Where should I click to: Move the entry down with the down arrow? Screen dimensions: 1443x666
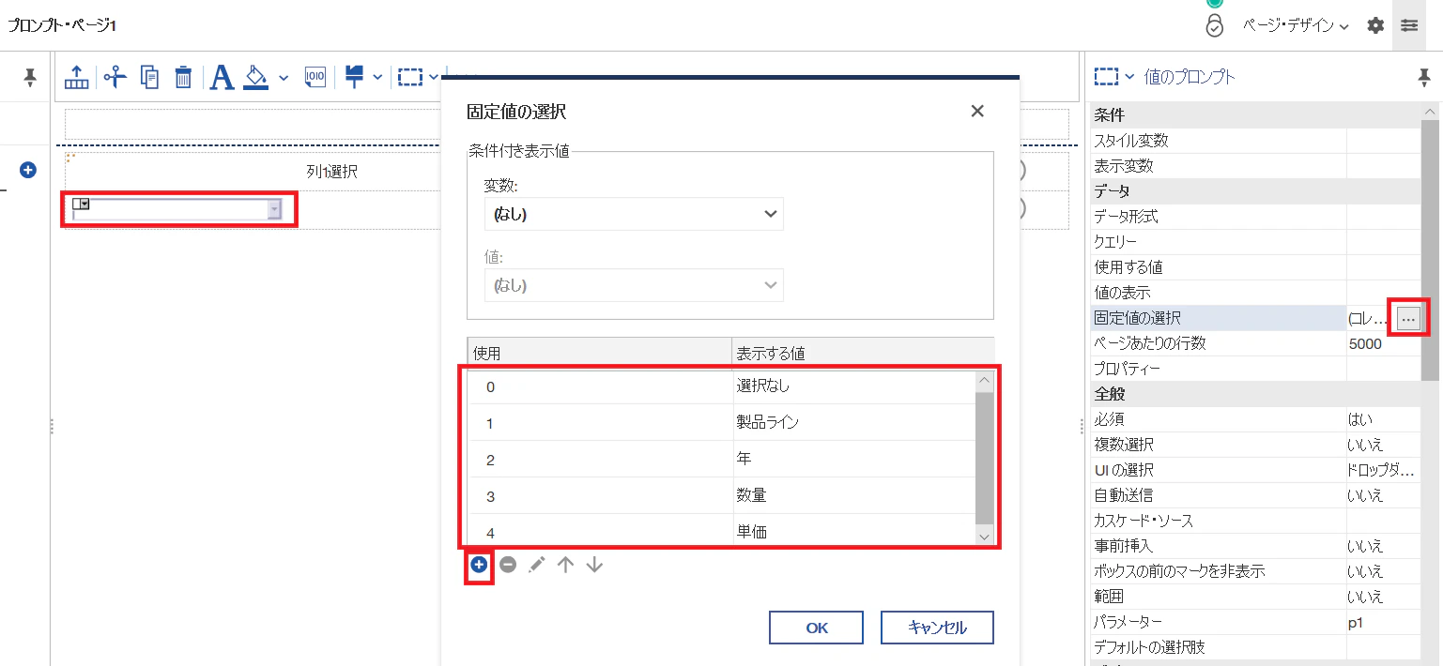coord(594,565)
